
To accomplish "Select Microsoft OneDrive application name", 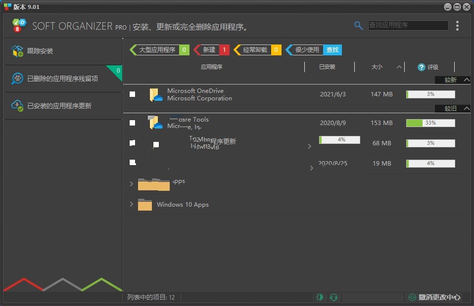I will 195,90.
